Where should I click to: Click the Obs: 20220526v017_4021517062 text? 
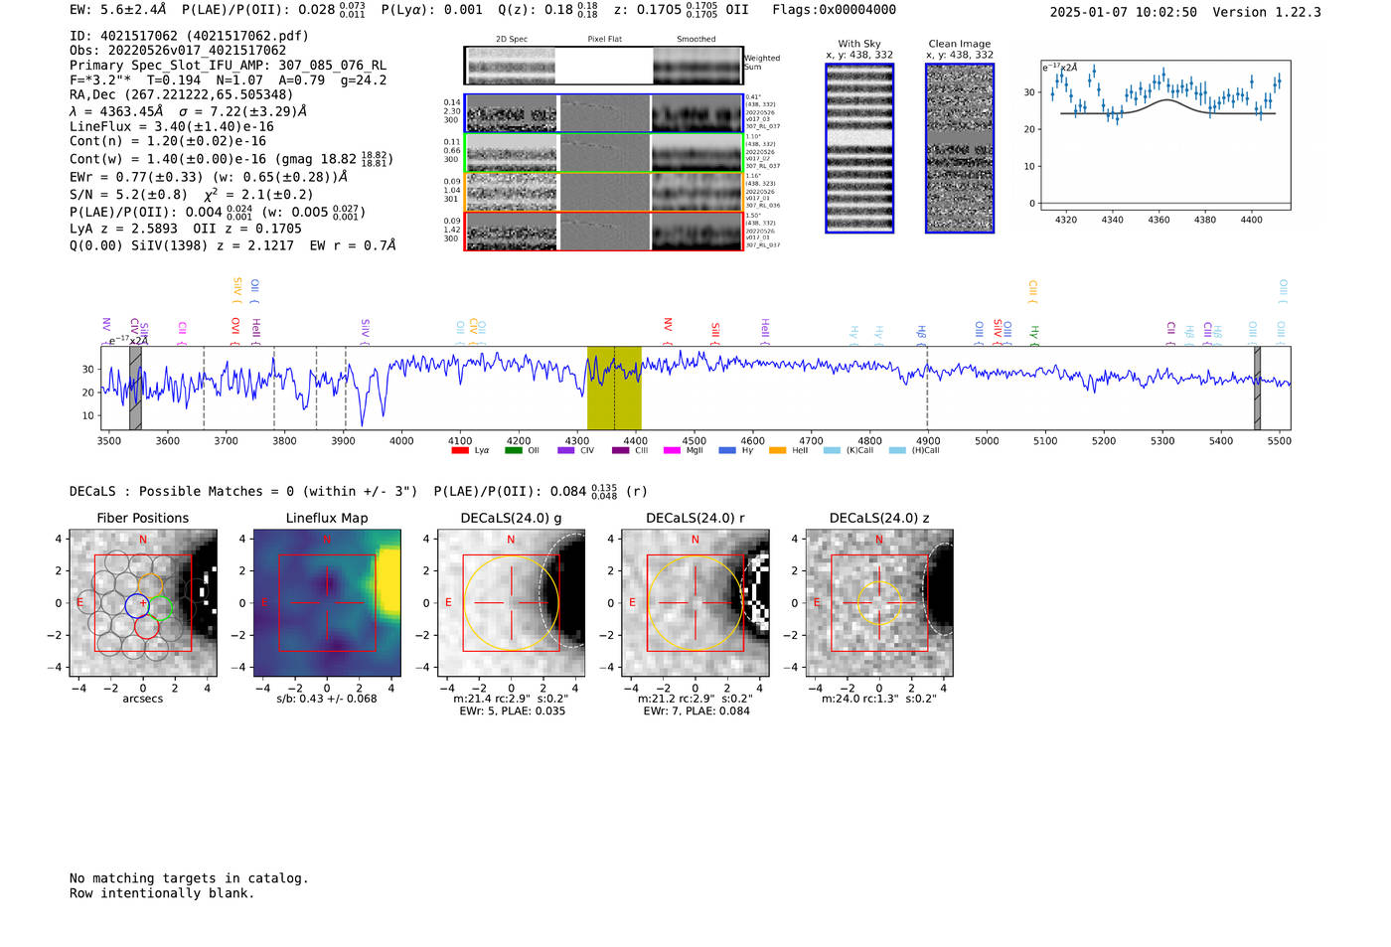(x=178, y=51)
